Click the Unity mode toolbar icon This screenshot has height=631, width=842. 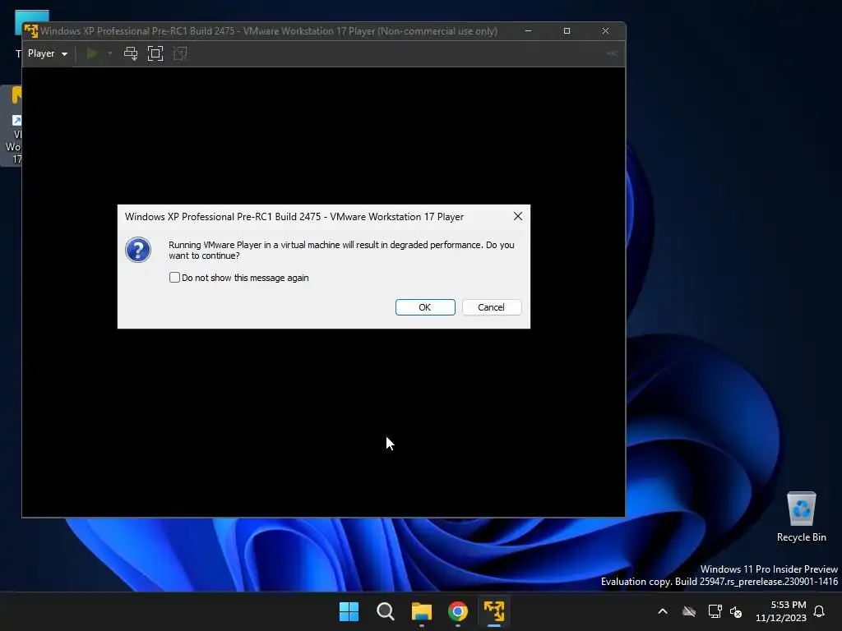(180, 53)
